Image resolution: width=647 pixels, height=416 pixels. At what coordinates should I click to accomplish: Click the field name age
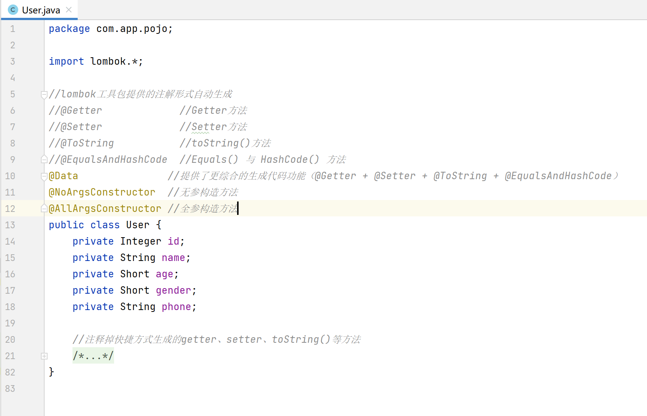click(165, 274)
